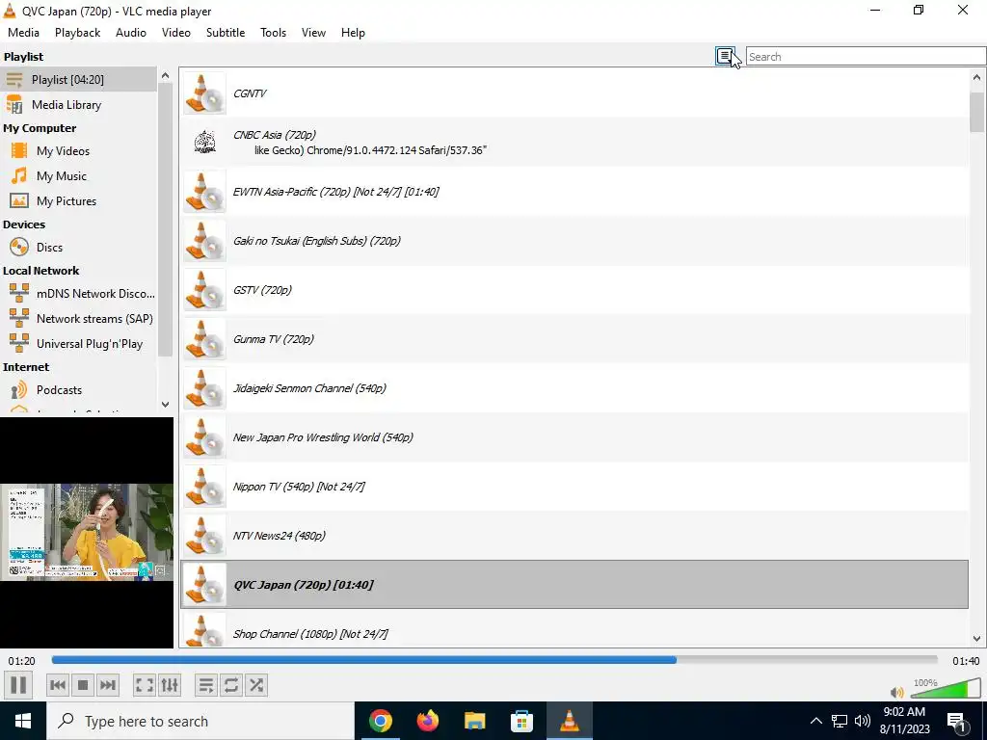The height and width of the screenshot is (740, 987).
Task: Mute audio via speaker icon
Action: click(x=897, y=692)
